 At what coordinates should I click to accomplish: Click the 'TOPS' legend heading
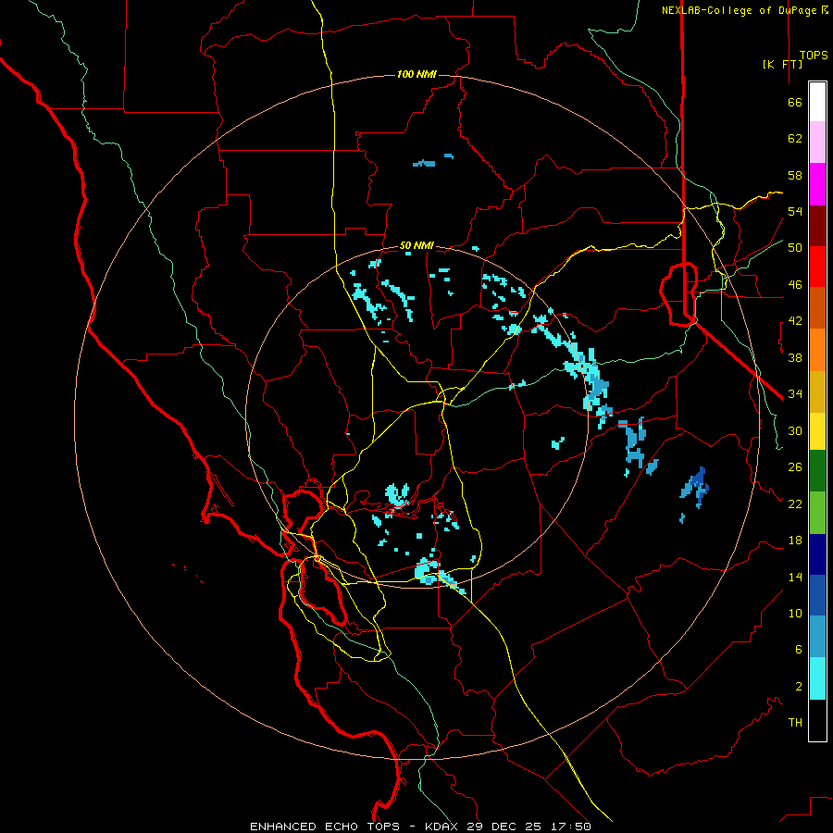814,55
